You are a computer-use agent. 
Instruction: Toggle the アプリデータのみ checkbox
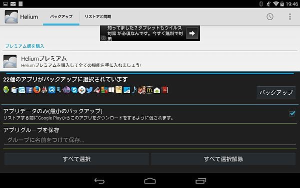tap(292, 114)
